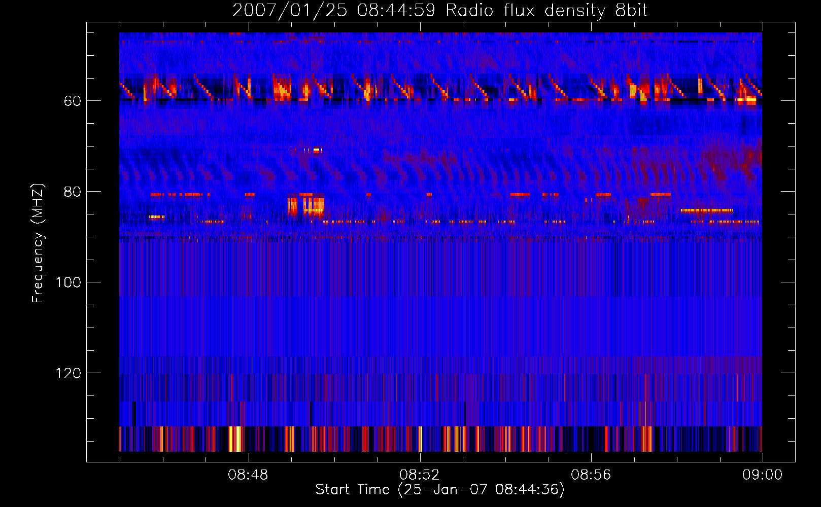
Task: Click the 'Start Time (25-Jan-07 08:44:36)' label
Action: [440, 490]
